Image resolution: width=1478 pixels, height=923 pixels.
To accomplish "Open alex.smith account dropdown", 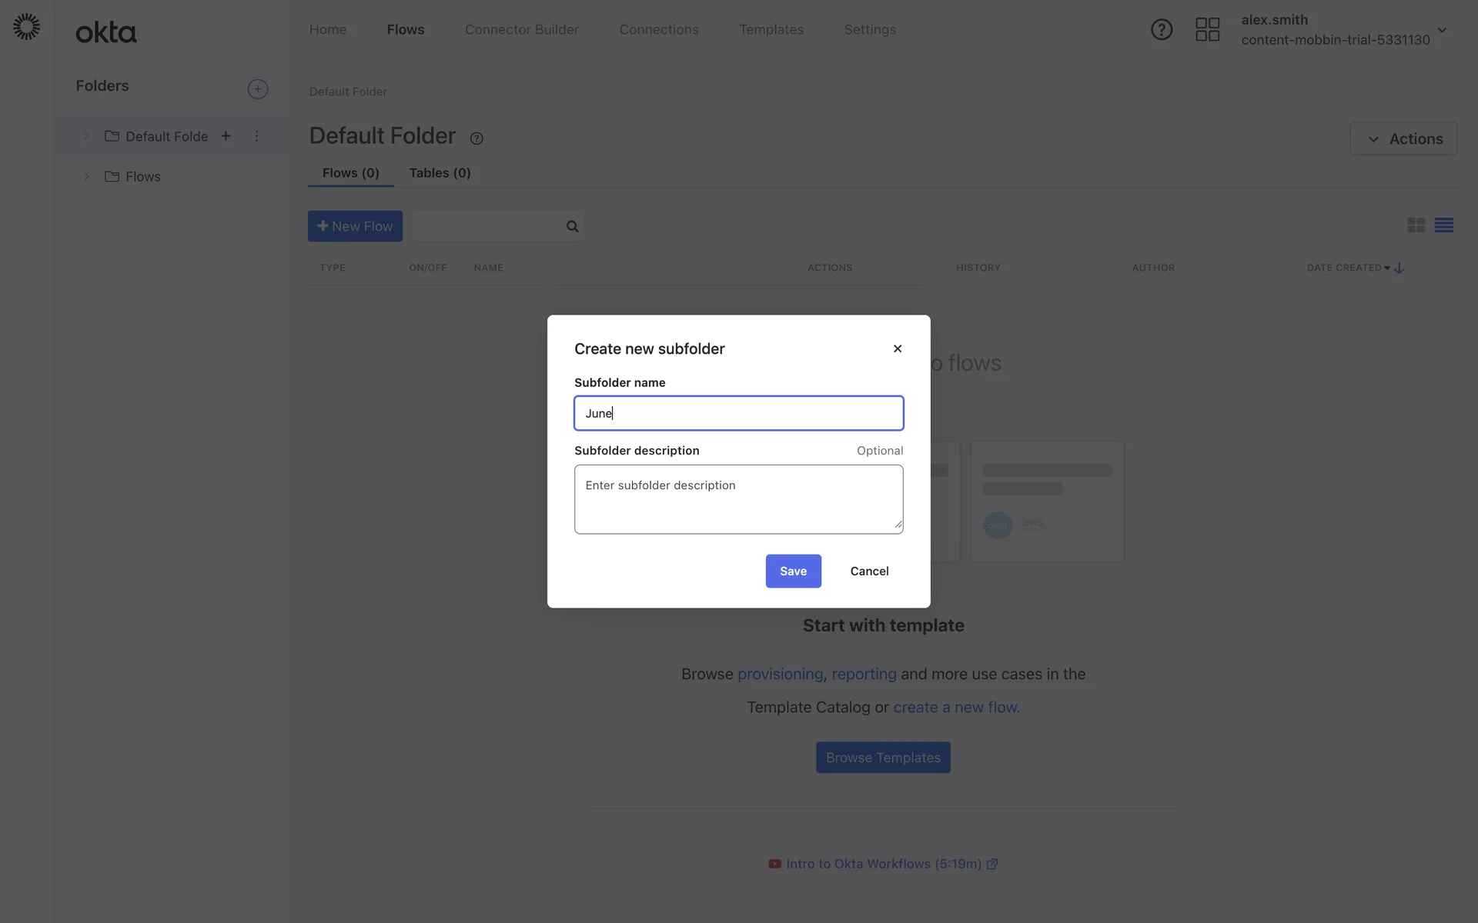I will 1442,30.
